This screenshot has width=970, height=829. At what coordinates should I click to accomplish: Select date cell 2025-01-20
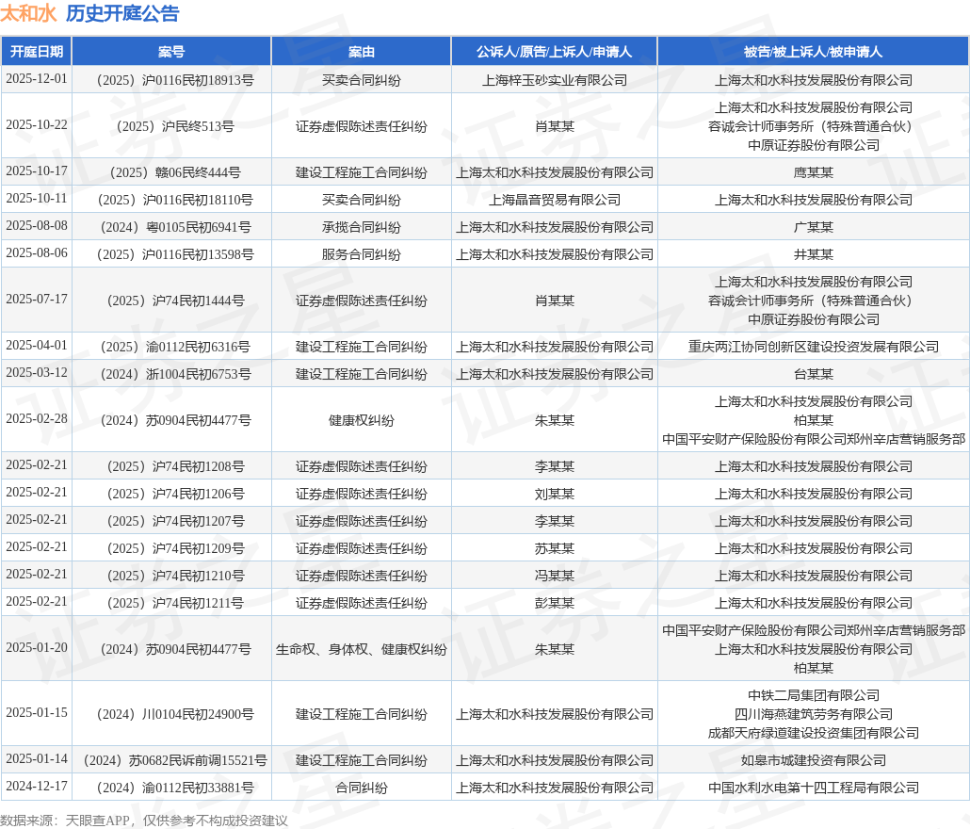pyautogui.click(x=37, y=648)
